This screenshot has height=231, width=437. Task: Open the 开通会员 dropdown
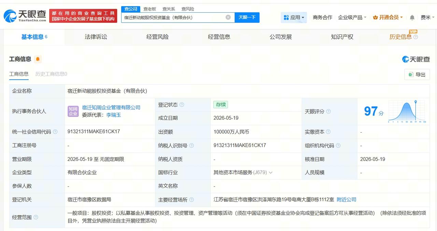coord(388,17)
